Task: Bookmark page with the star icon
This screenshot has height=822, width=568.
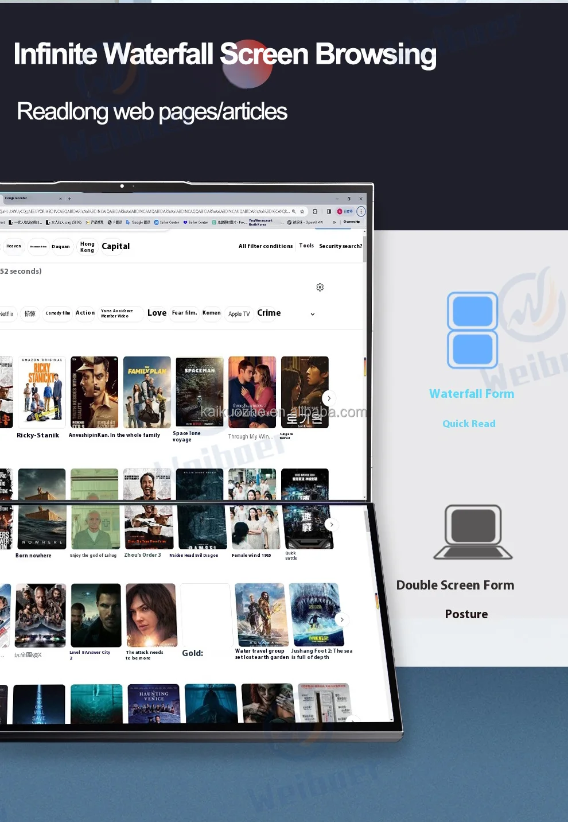Action: click(302, 211)
